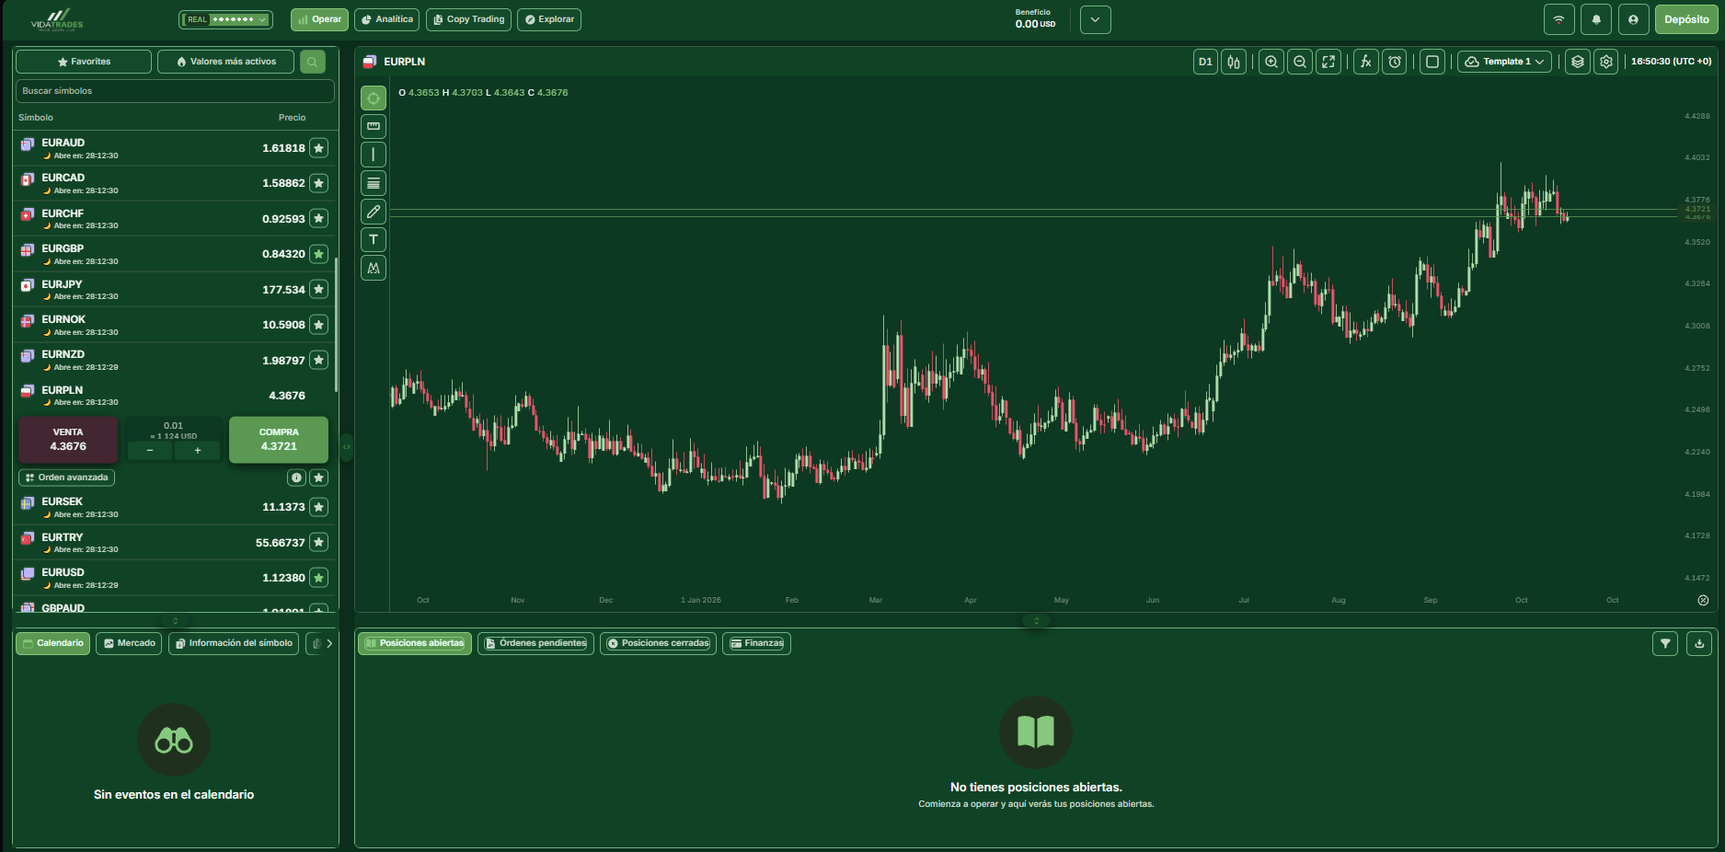Open the REAL account selector dropdown
The width and height of the screenshot is (1725, 852).
click(226, 19)
